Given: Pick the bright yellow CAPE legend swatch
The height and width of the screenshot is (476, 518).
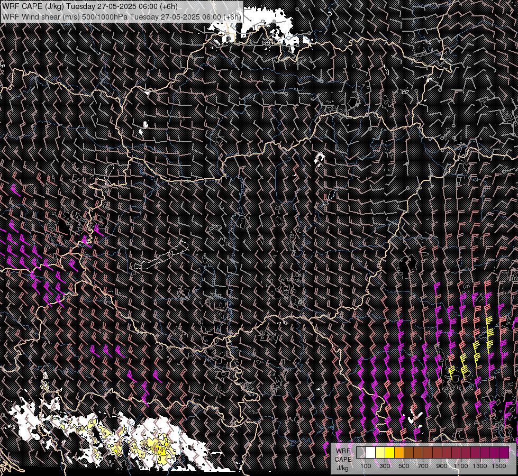Looking at the screenshot, I should 390,452.
